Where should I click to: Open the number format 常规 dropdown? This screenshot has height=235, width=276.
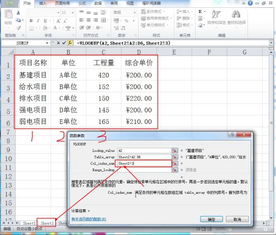coord(135,12)
